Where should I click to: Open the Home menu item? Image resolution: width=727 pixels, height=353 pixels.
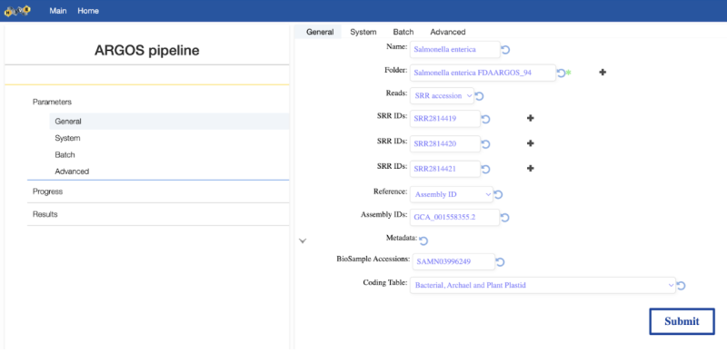click(x=88, y=11)
